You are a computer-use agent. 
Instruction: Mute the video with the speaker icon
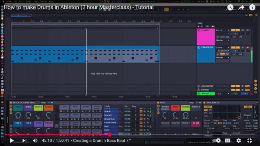35,141
